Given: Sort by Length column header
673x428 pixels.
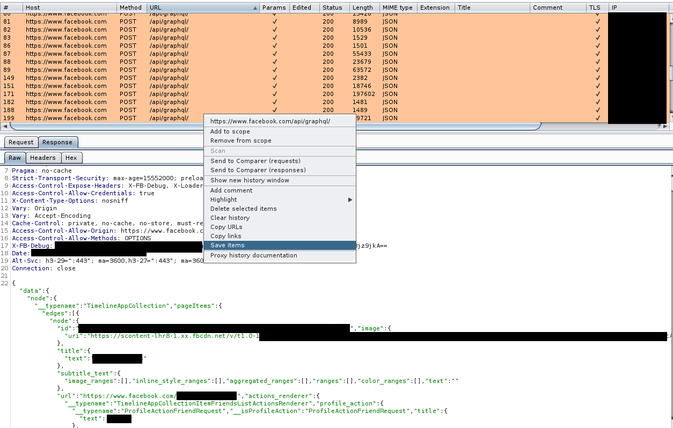Looking at the screenshot, I should pyautogui.click(x=364, y=8).
